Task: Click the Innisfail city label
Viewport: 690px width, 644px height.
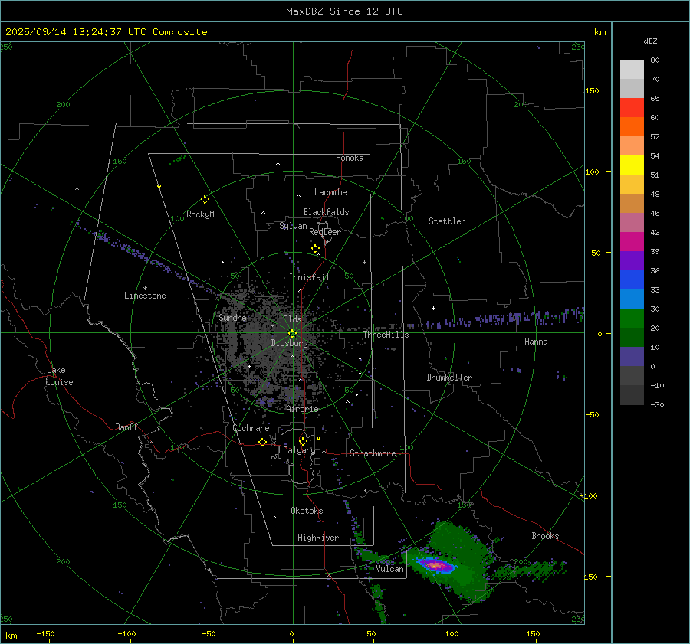Action: point(309,277)
